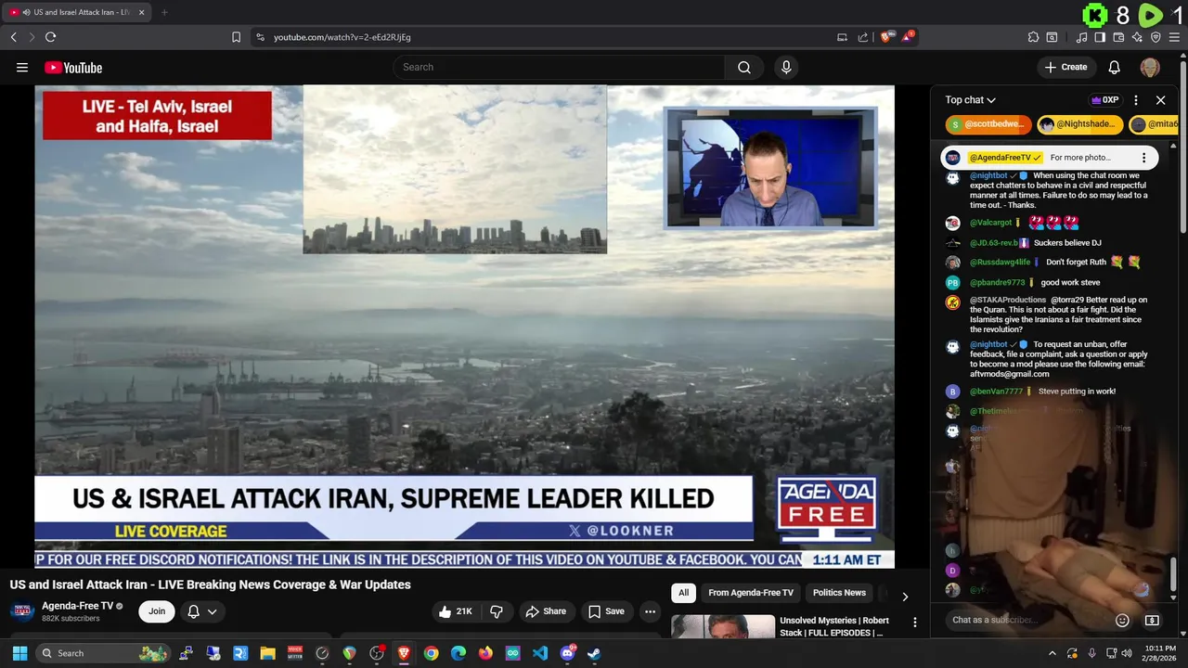Click the Join channel button
The image size is (1188, 668).
click(157, 611)
